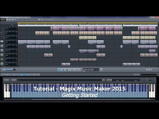The width and height of the screenshot is (159, 119).
Task: Toggle Solo on Synth track 9
Action: tap(7, 63)
